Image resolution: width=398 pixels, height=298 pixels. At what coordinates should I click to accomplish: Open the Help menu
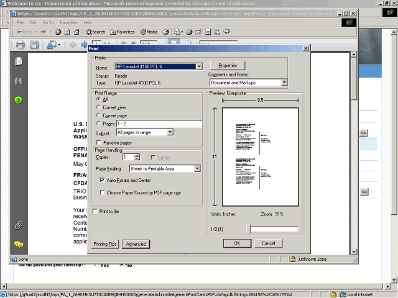point(88,22)
